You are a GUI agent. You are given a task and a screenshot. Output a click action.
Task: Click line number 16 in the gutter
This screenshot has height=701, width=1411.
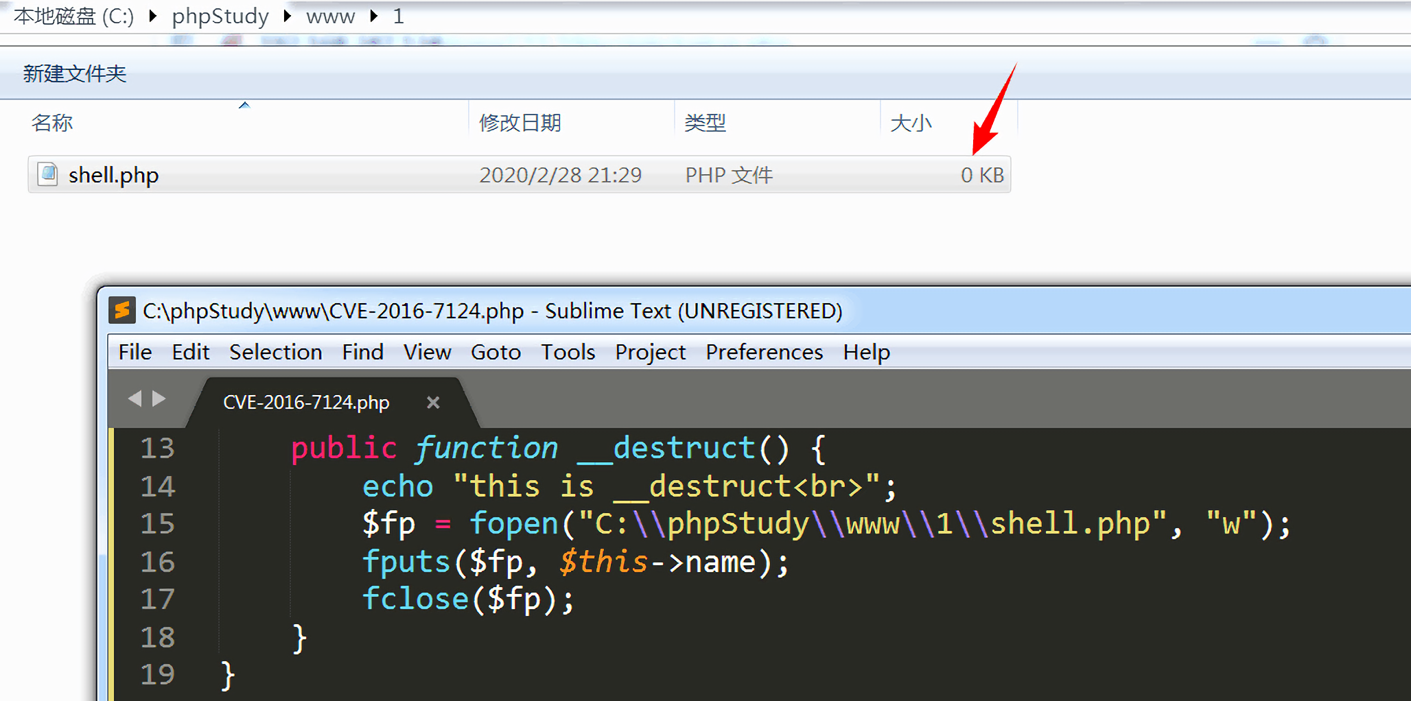point(157,562)
